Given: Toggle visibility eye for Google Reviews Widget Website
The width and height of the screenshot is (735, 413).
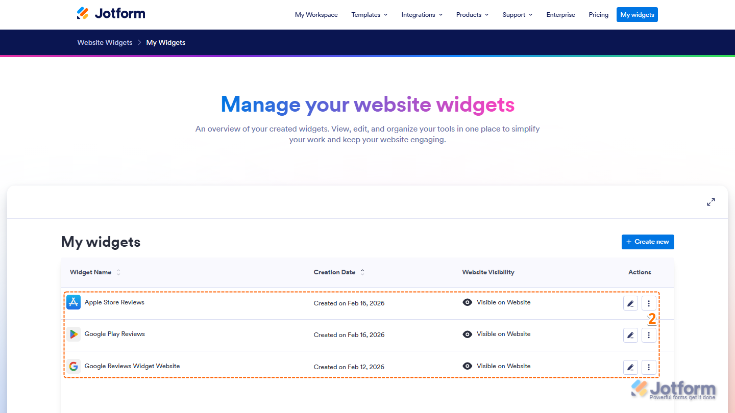Looking at the screenshot, I should coord(468,366).
